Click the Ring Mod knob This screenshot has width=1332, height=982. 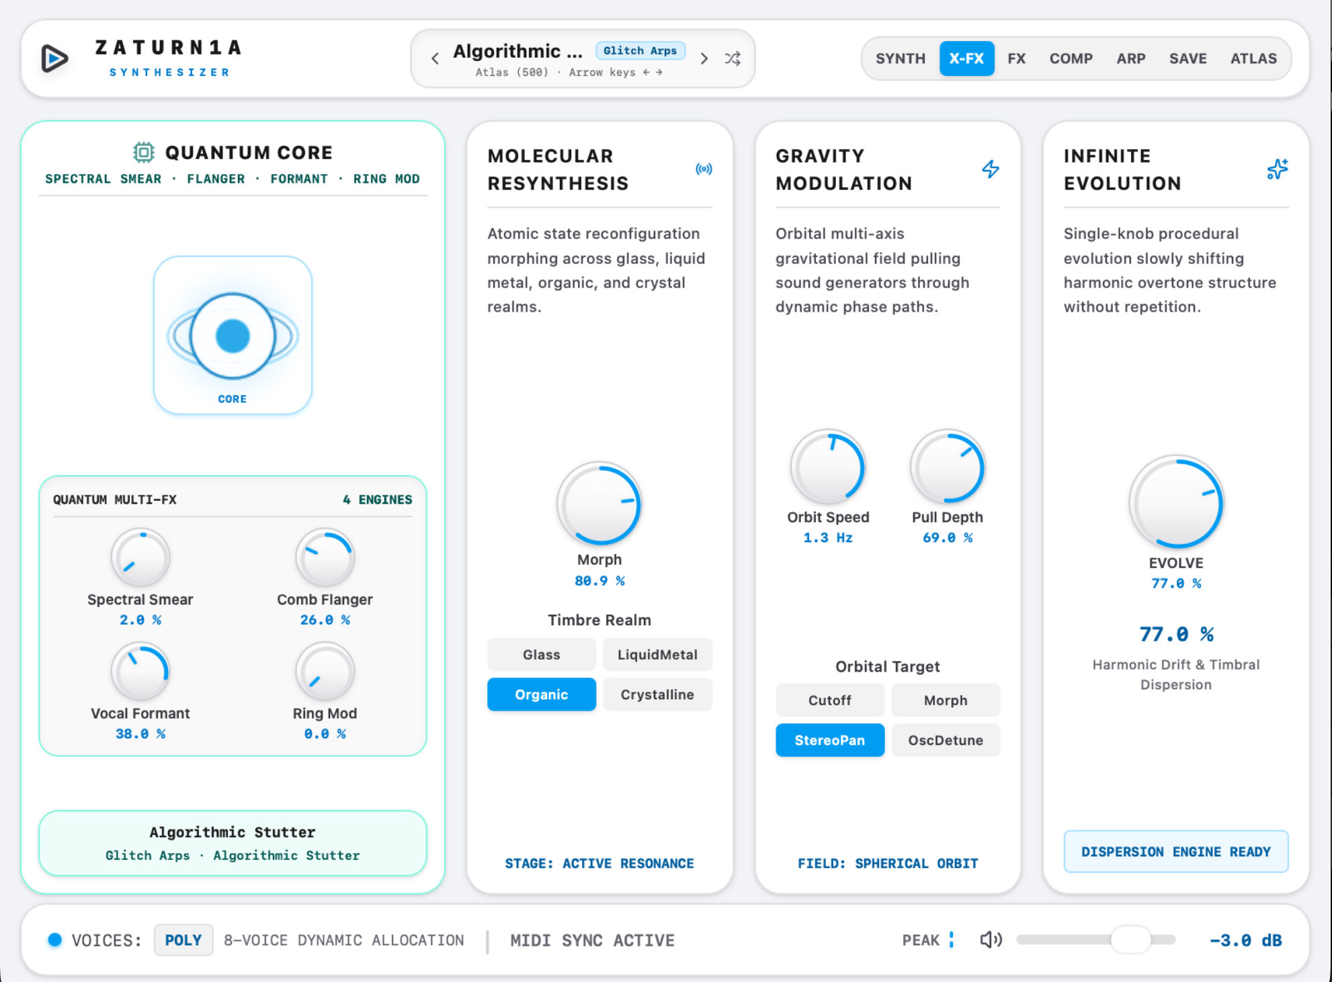click(325, 672)
